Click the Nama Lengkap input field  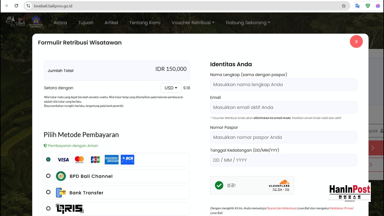[283, 85]
